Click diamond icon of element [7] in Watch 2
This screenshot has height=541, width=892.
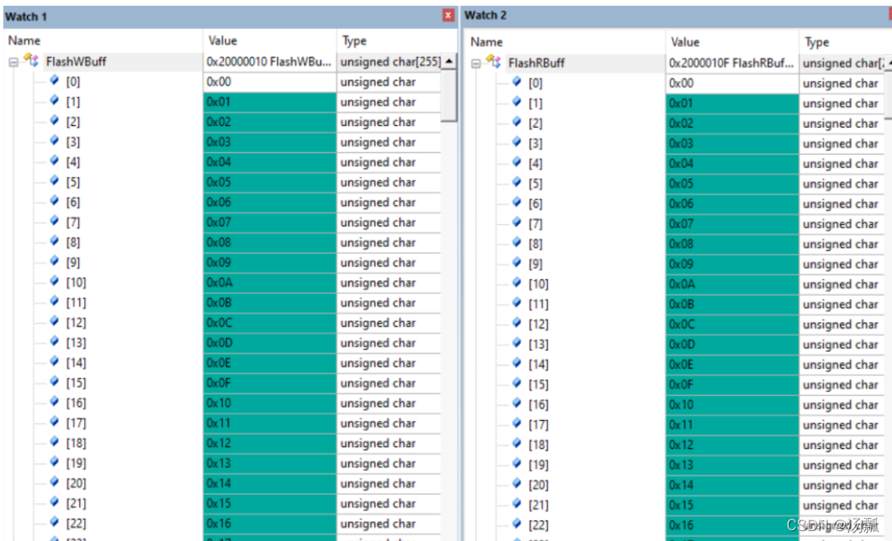point(517,222)
